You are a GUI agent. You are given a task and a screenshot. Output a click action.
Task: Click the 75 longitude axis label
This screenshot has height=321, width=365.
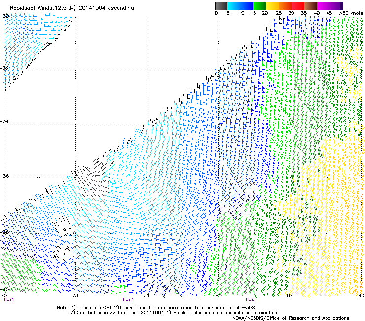tap(4, 295)
